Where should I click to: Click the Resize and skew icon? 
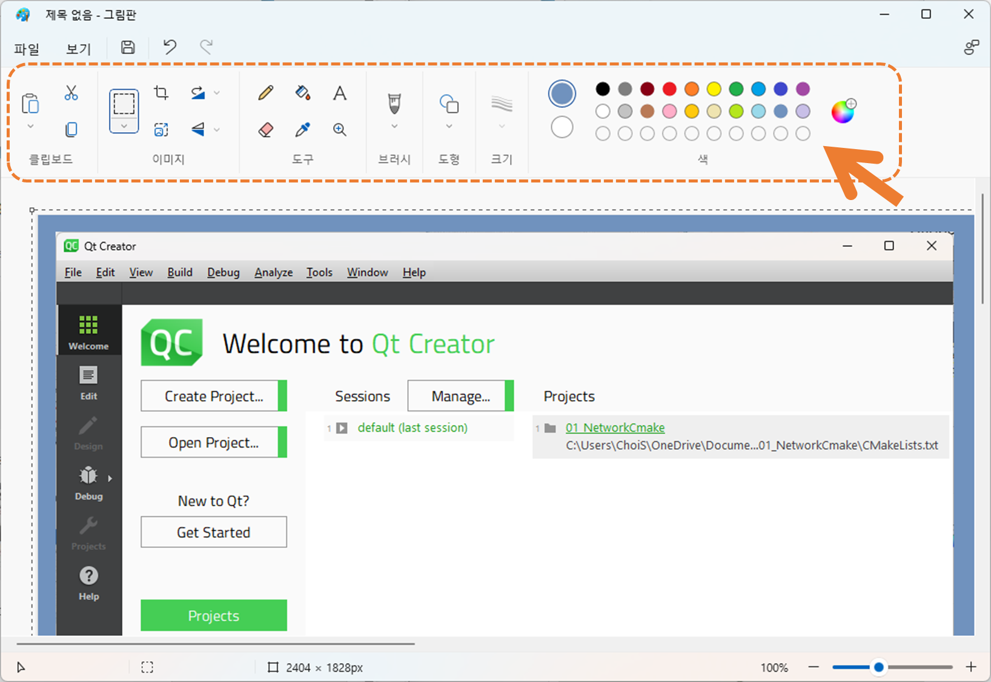(161, 129)
